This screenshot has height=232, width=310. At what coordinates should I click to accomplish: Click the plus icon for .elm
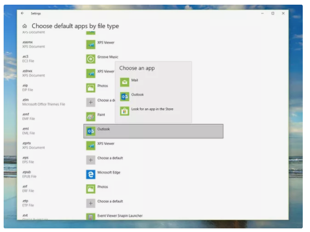pyautogui.click(x=91, y=103)
